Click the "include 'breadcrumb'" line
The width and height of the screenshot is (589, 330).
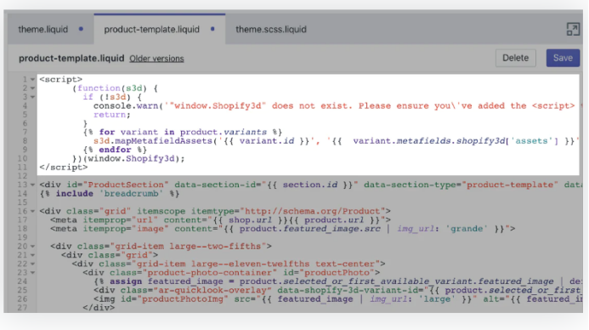[x=110, y=194]
